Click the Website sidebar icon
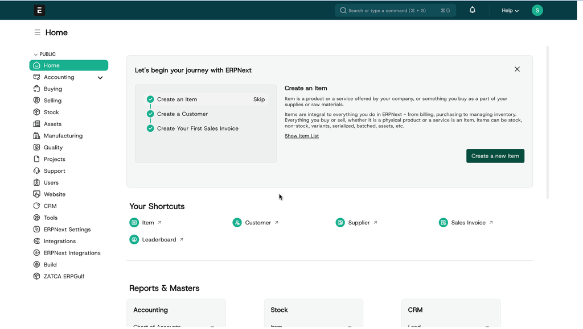Screen dimensions: 583x329 [36, 194]
